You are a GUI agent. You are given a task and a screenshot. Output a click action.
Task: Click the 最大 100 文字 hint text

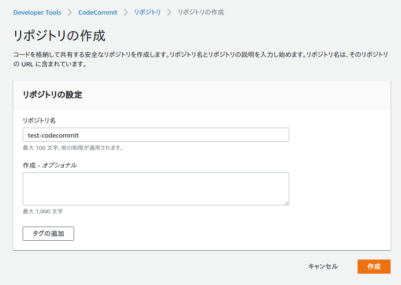tap(73, 148)
